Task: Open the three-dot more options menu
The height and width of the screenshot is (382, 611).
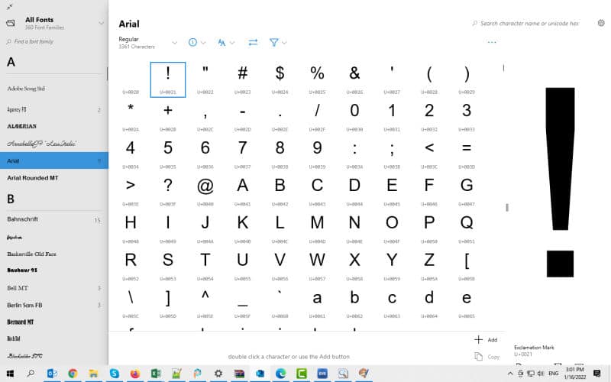Action: tap(492, 42)
